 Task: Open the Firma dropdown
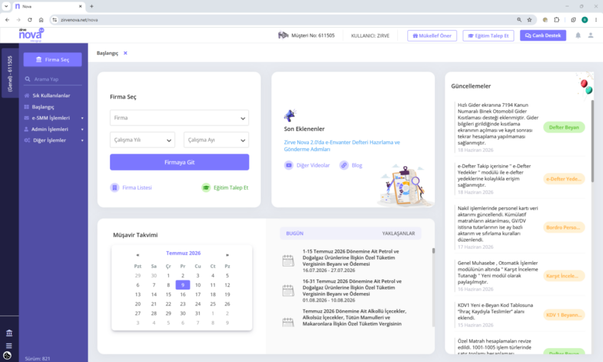(x=179, y=118)
